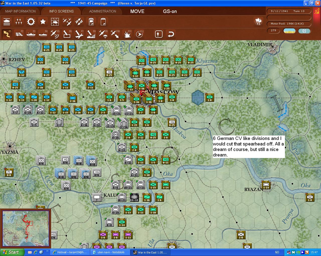Click the 279 admin points counter
321x256 pixels.
click(274, 30)
